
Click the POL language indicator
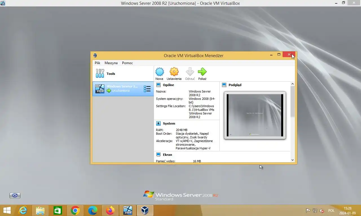point(331,210)
